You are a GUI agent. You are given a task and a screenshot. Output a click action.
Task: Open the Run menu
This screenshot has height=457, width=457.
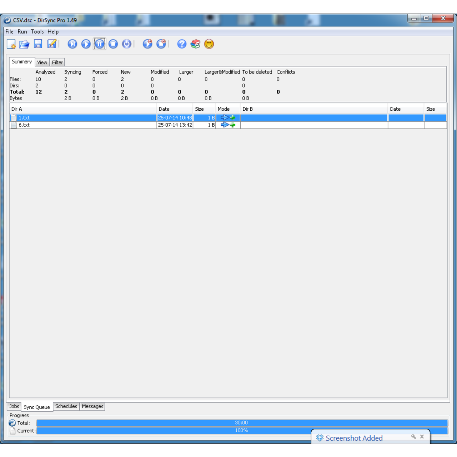point(22,31)
